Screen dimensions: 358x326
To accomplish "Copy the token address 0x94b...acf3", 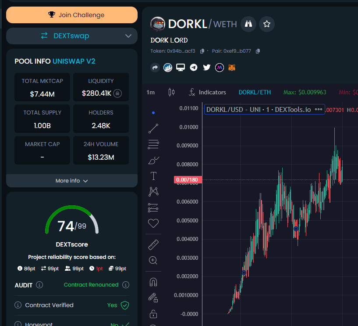I will pos(202,51).
